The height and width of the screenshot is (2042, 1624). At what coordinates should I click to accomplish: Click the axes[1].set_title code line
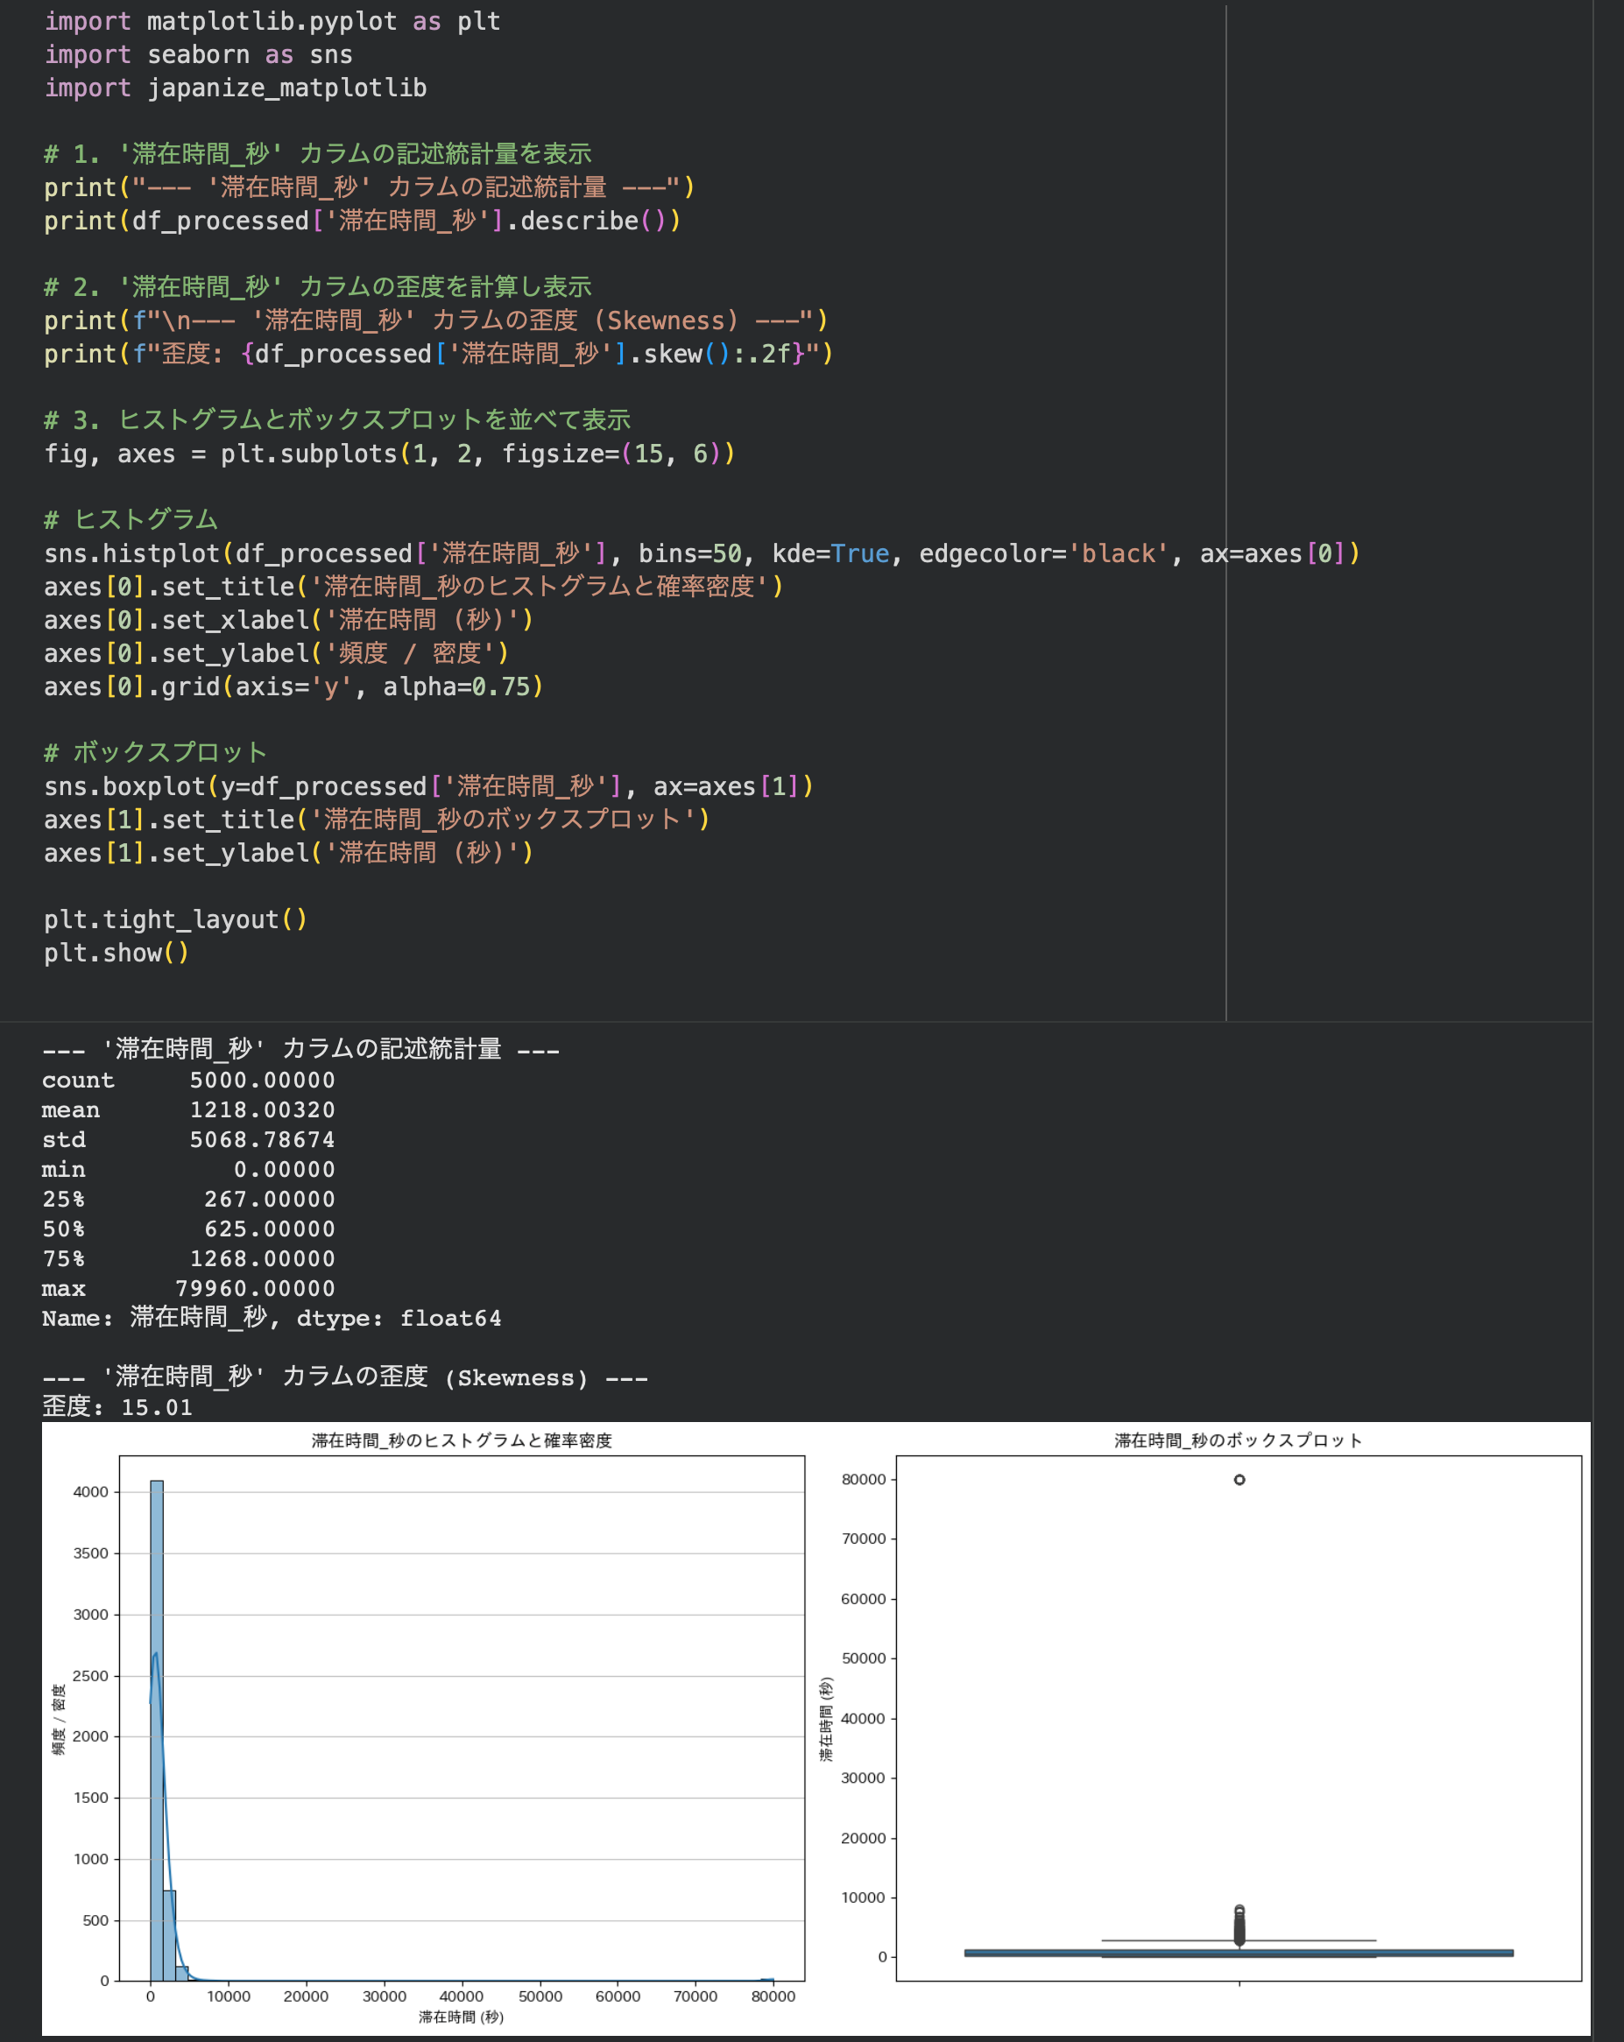click(x=378, y=820)
